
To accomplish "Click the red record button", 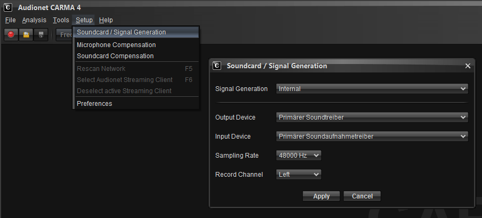I will coord(11,35).
